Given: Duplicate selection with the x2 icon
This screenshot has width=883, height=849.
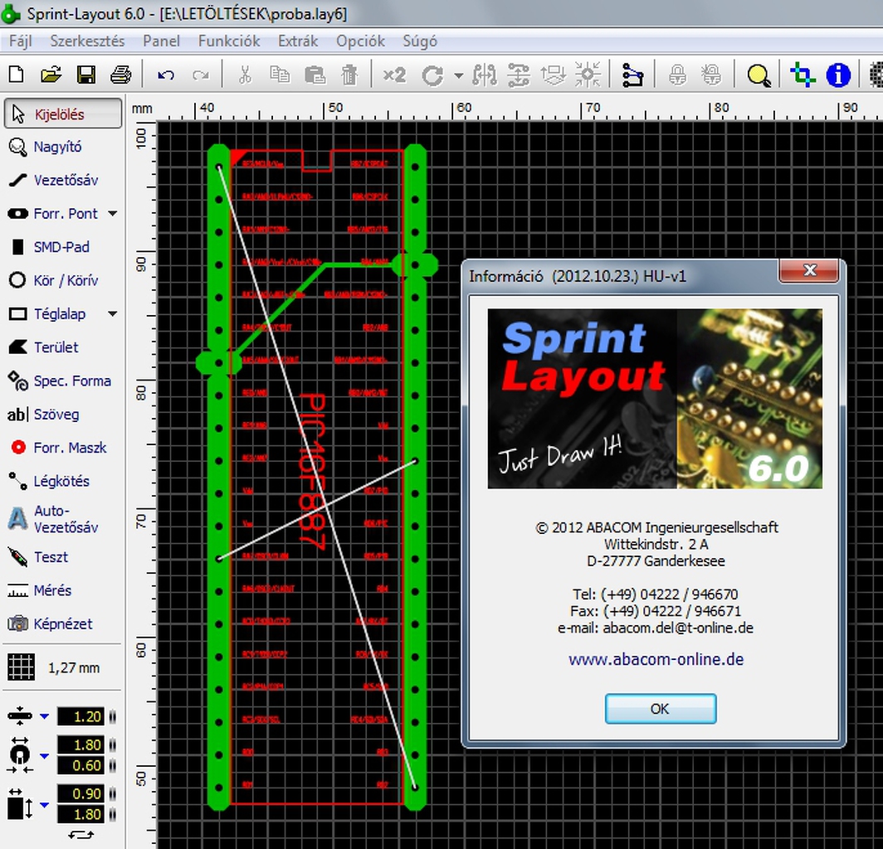Looking at the screenshot, I should click(x=394, y=75).
